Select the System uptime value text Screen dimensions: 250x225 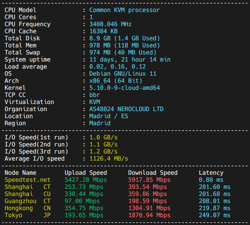click(x=130, y=59)
